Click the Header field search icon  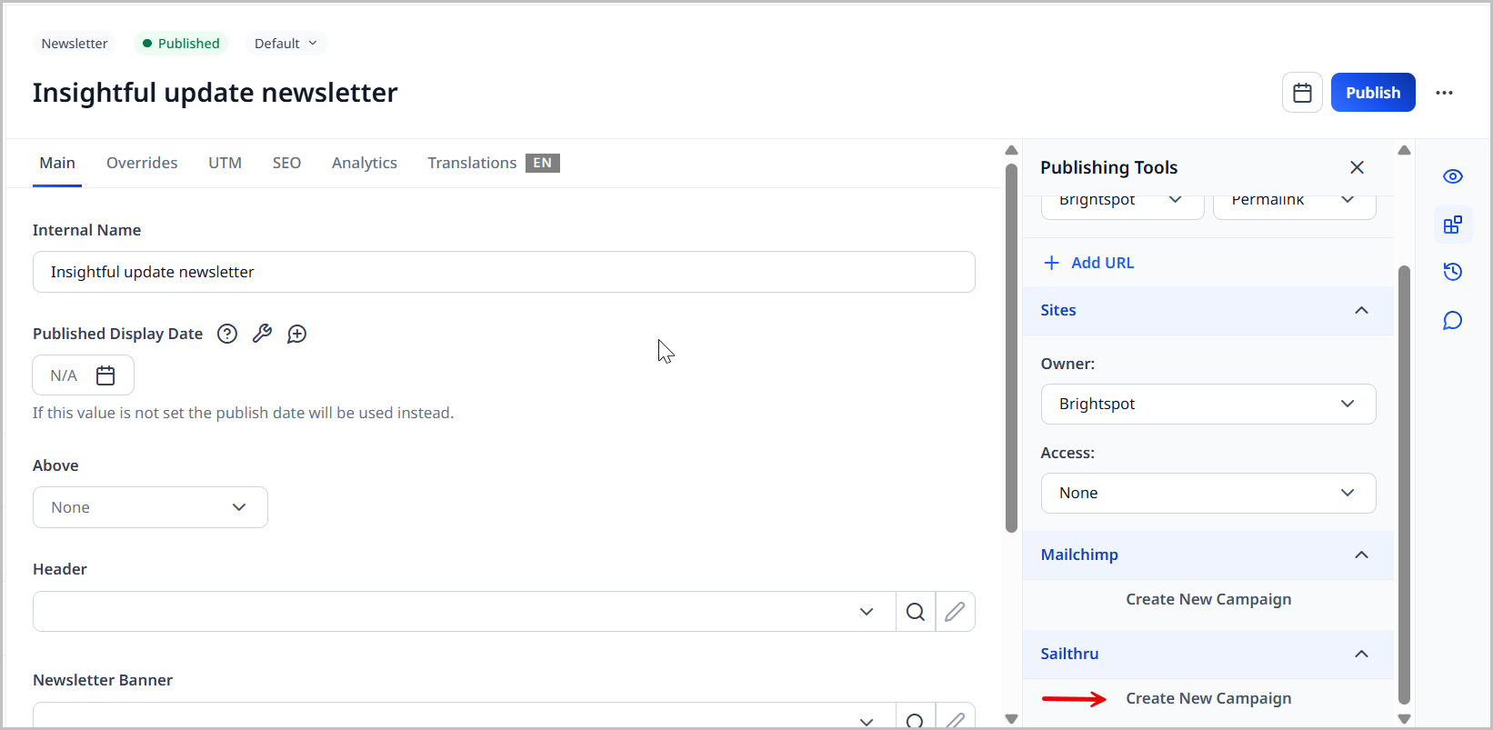coord(915,612)
